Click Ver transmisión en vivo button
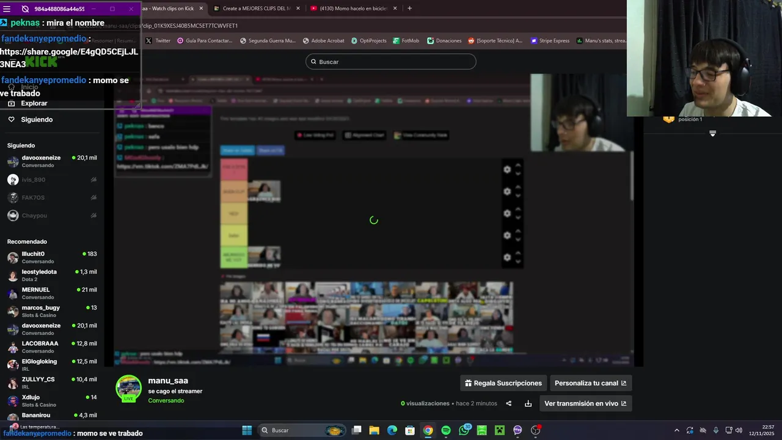Viewport: 782px width, 440px height. [585, 403]
